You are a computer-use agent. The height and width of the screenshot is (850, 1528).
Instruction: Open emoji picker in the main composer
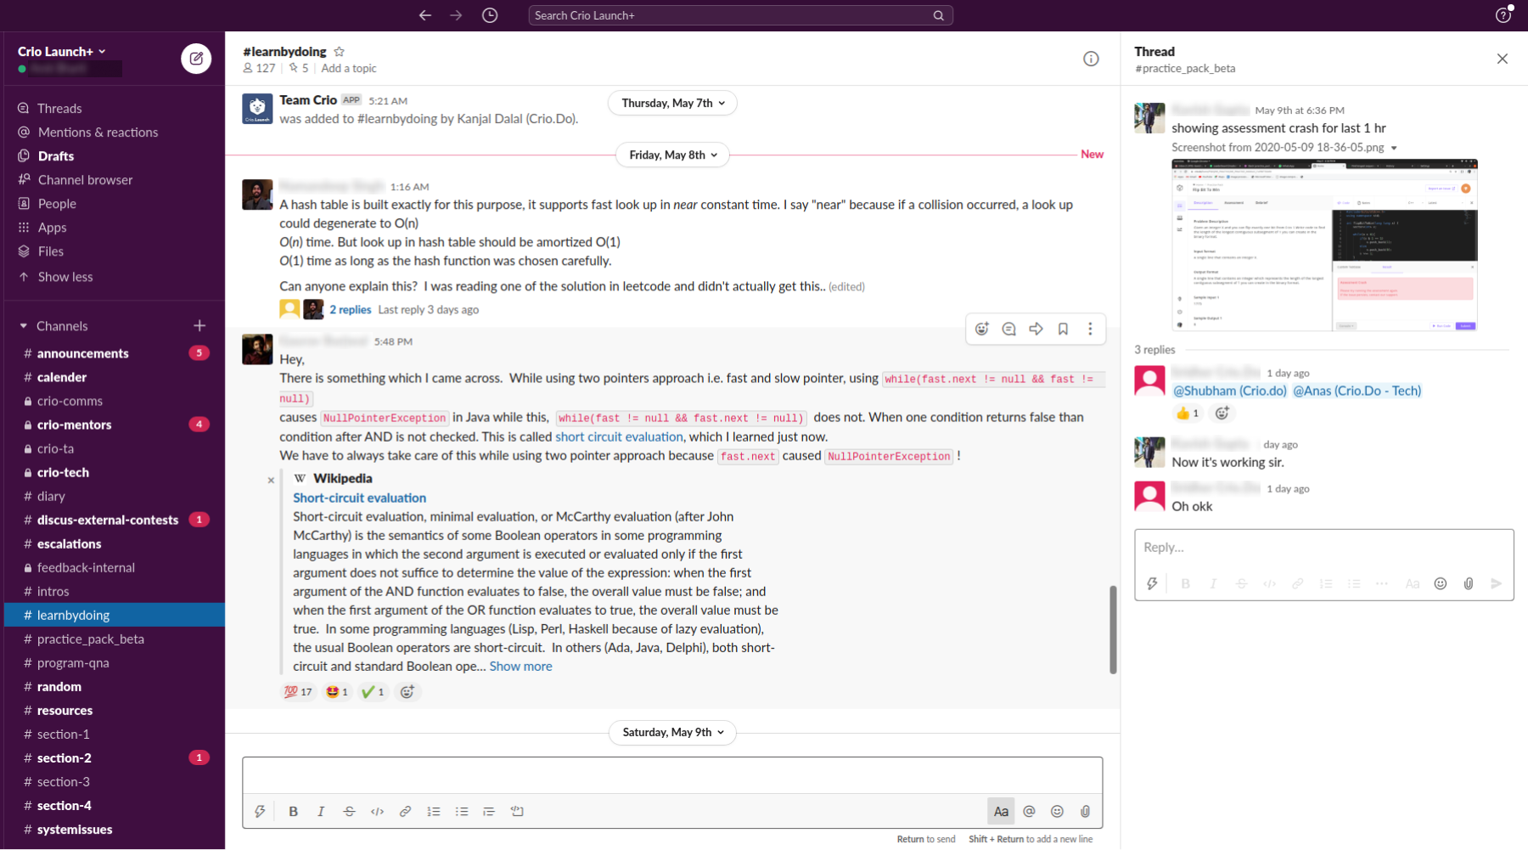(x=1057, y=812)
